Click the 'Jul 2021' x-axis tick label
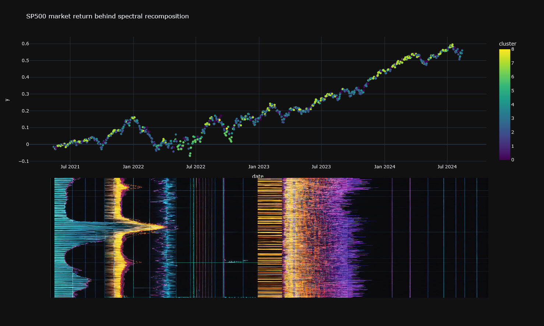 click(69, 166)
